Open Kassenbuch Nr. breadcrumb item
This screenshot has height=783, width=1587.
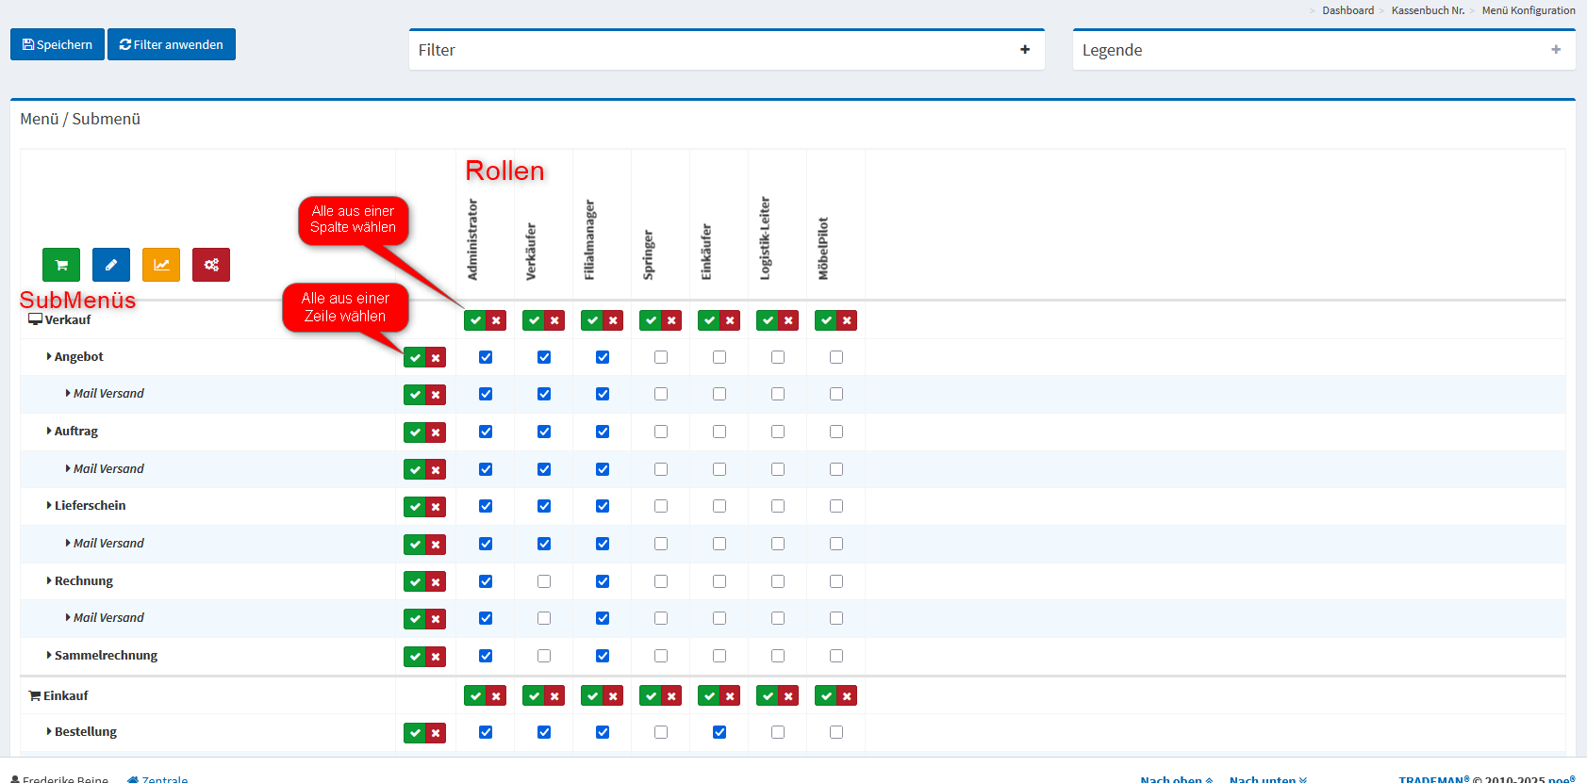coord(1428,10)
